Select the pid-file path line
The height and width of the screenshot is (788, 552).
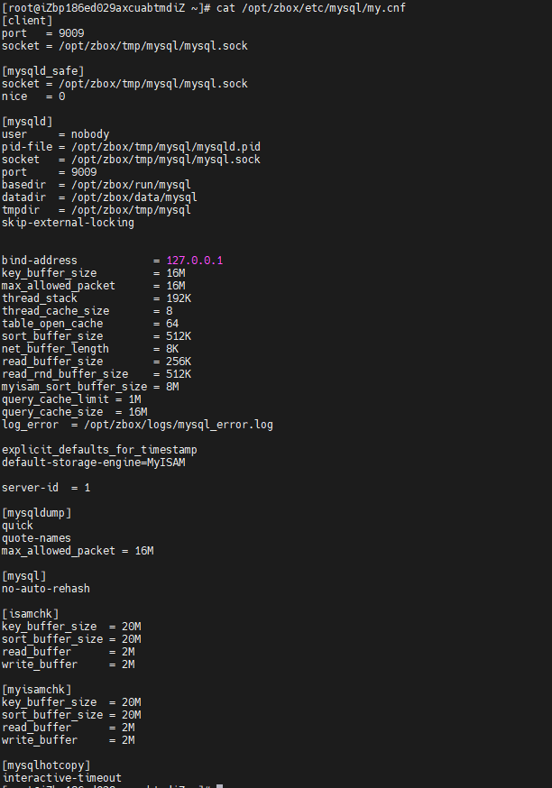click(x=131, y=146)
